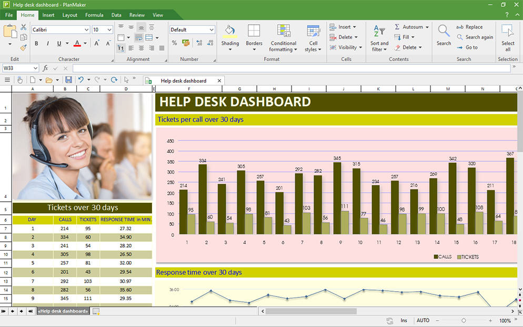Switch to the Review ribbon tab
This screenshot has height=327, width=523.
click(137, 15)
